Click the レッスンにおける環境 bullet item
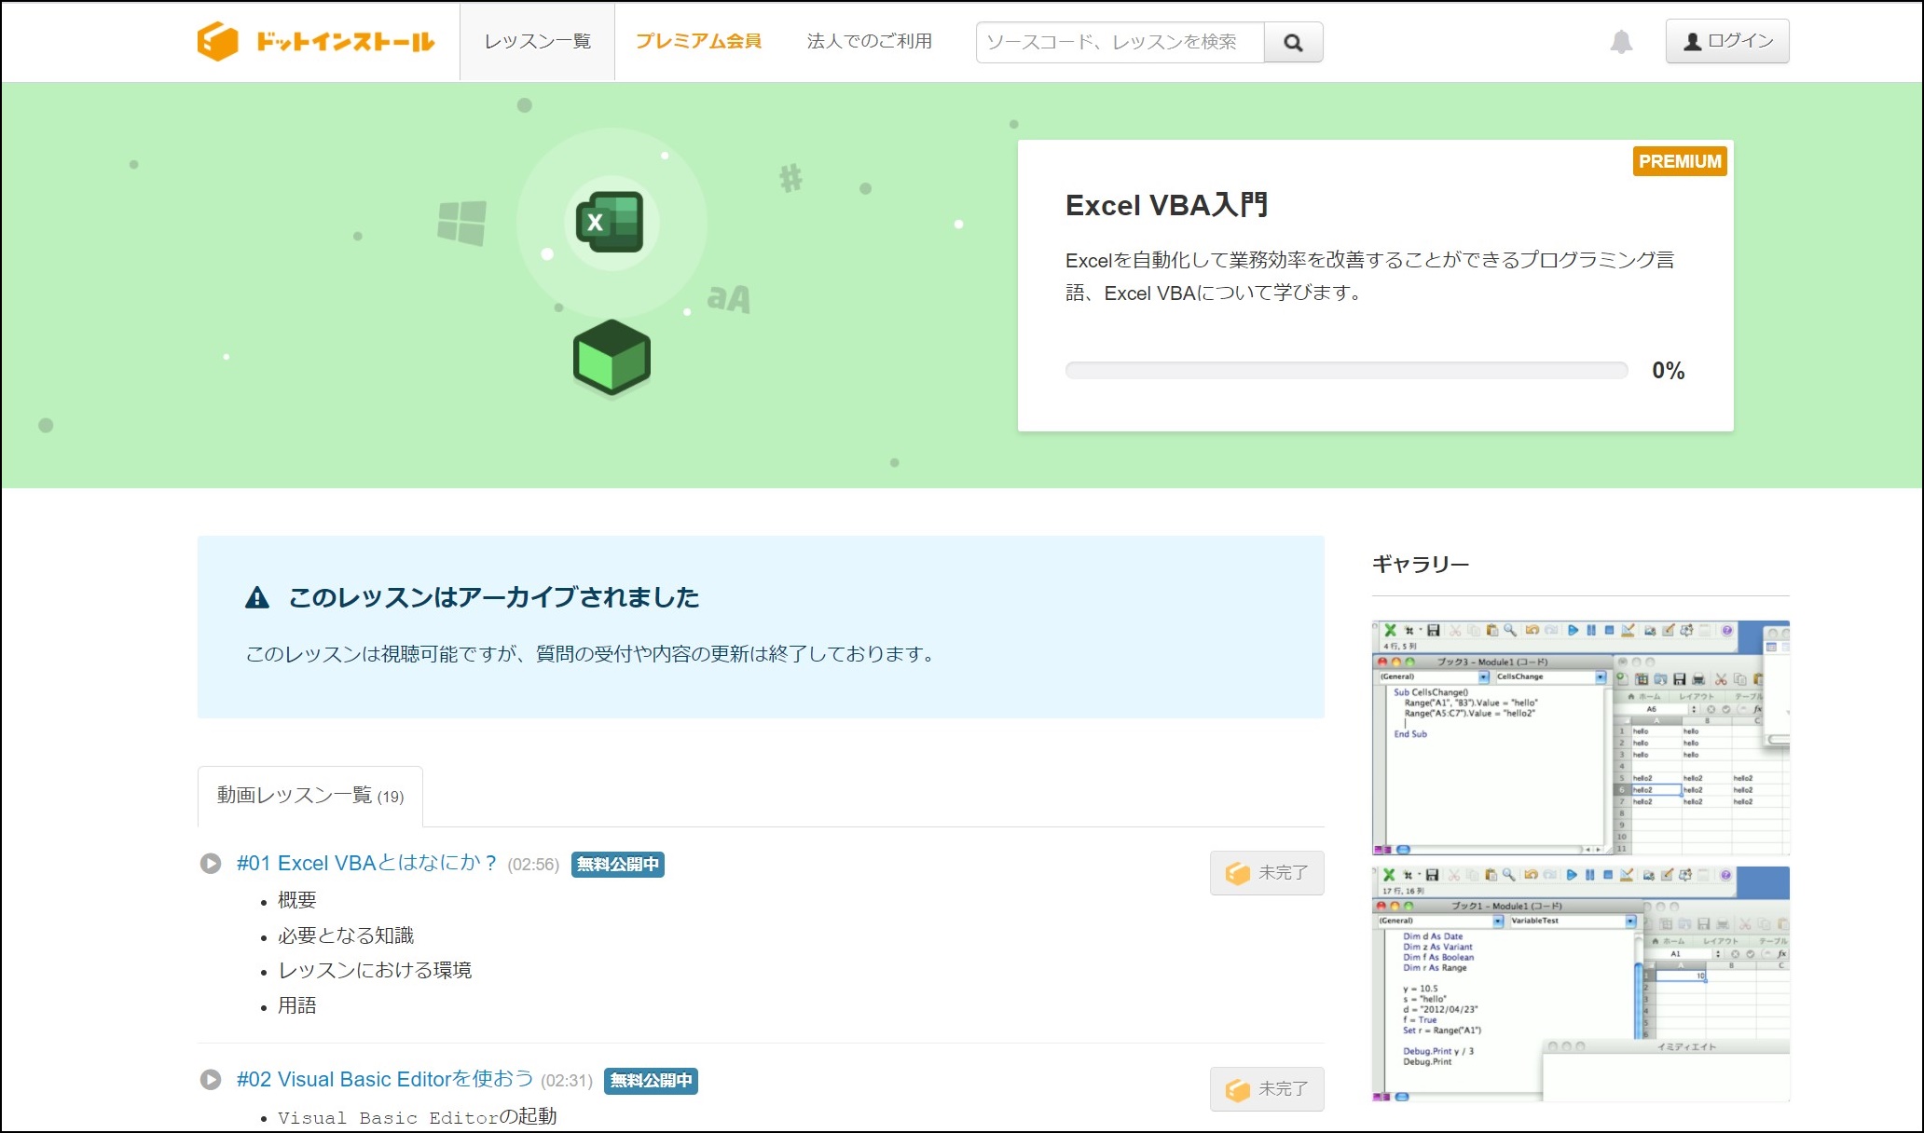Image resolution: width=1924 pixels, height=1133 pixels. 375,971
